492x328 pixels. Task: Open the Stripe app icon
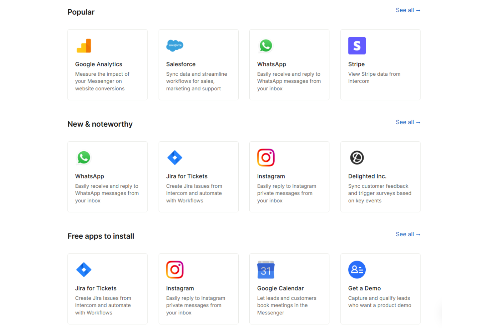coord(357,46)
